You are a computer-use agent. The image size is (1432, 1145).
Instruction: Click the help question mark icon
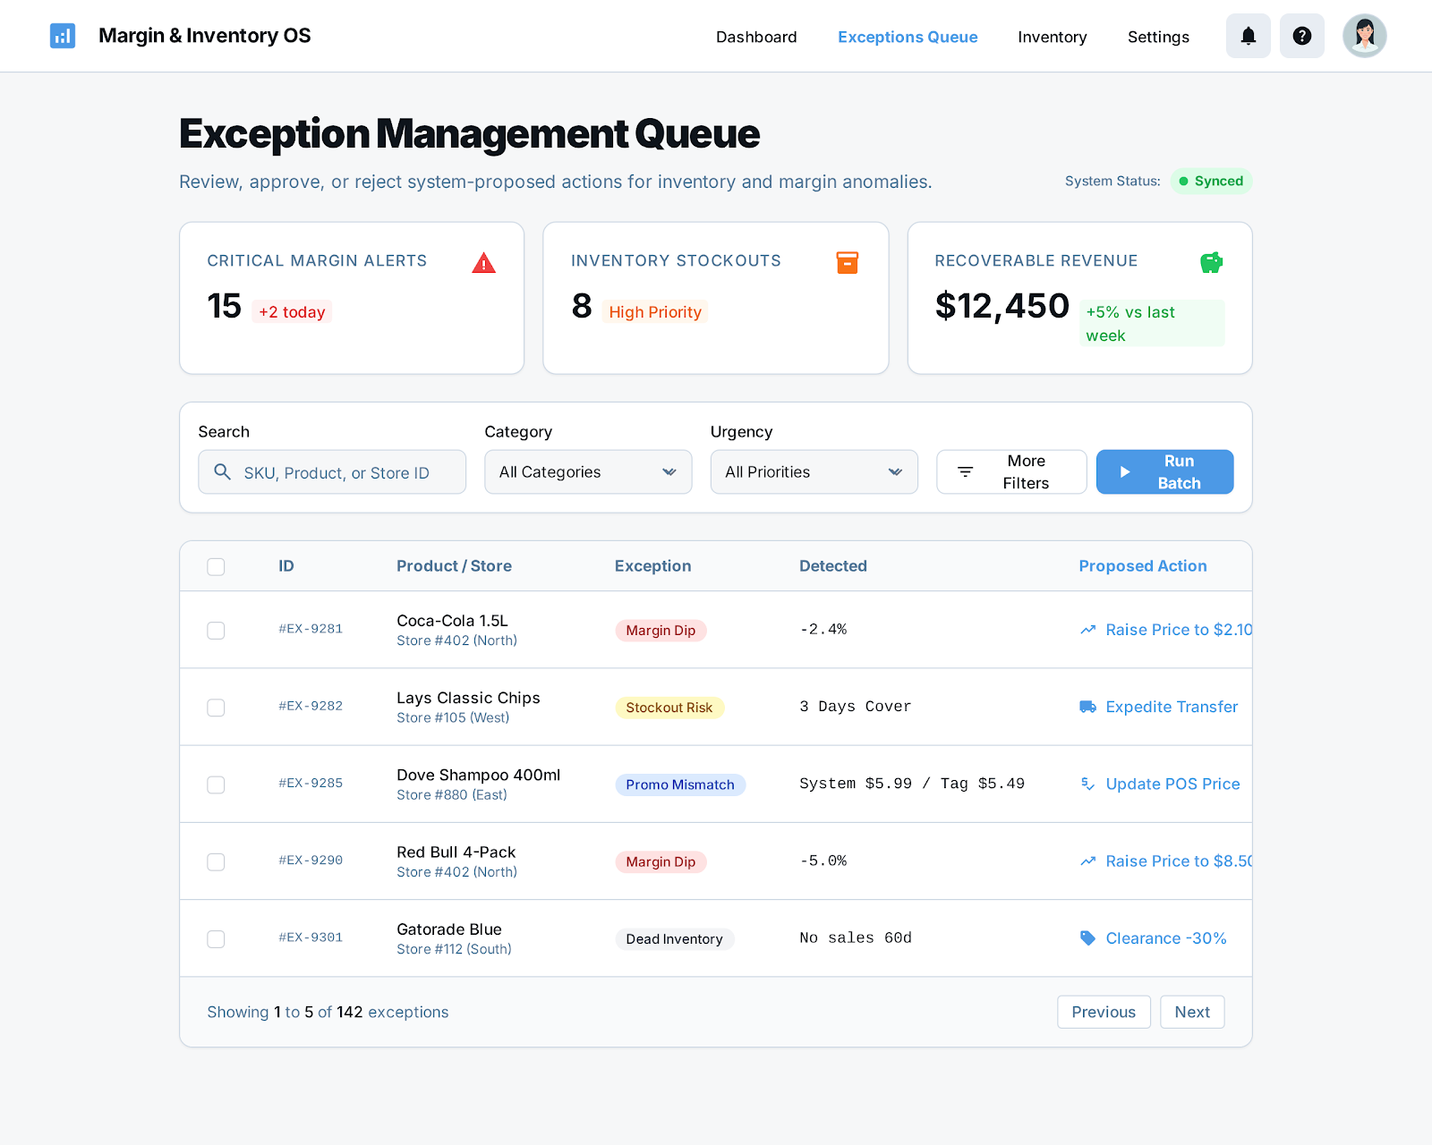(x=1301, y=36)
